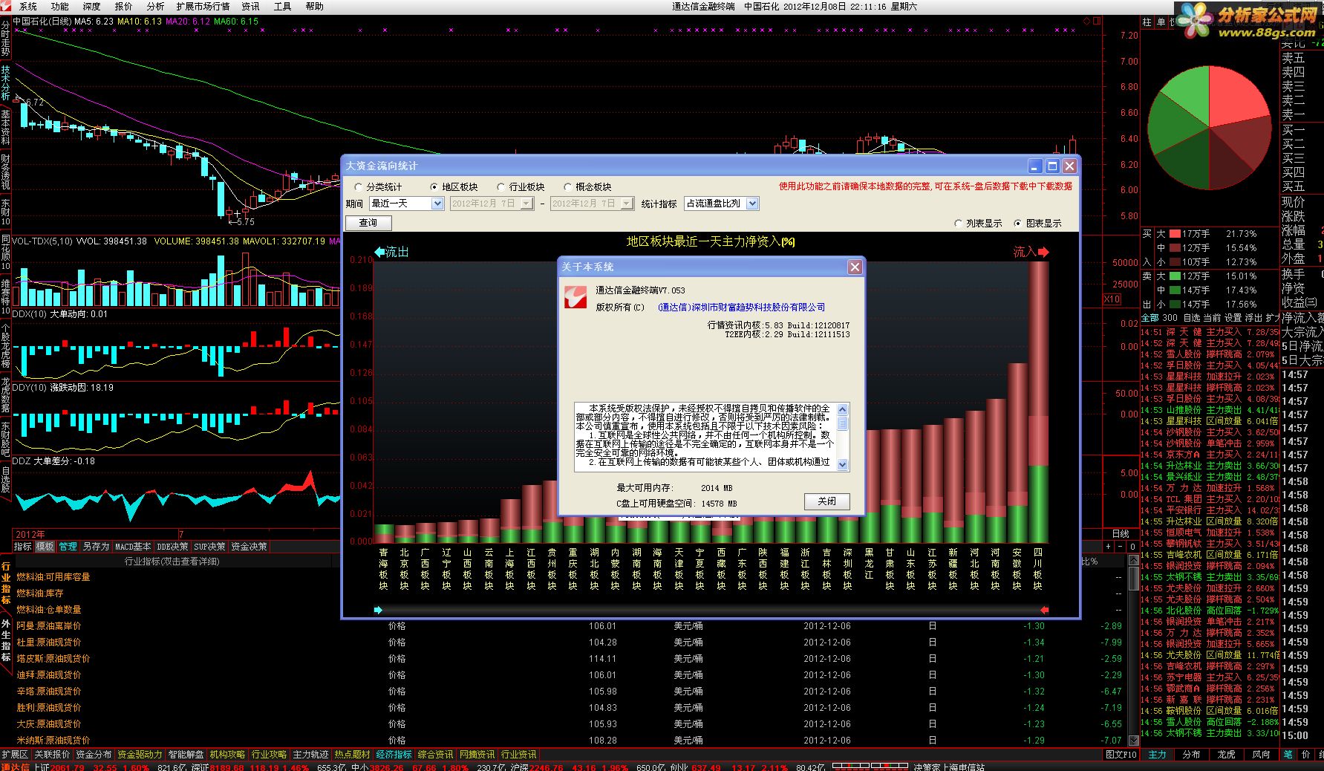
Task: Click the X10 volume scale marker
Action: tap(1112, 299)
